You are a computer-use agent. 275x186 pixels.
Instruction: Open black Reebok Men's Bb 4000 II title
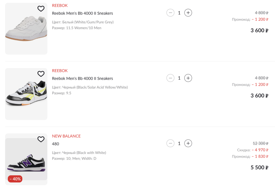82,78
